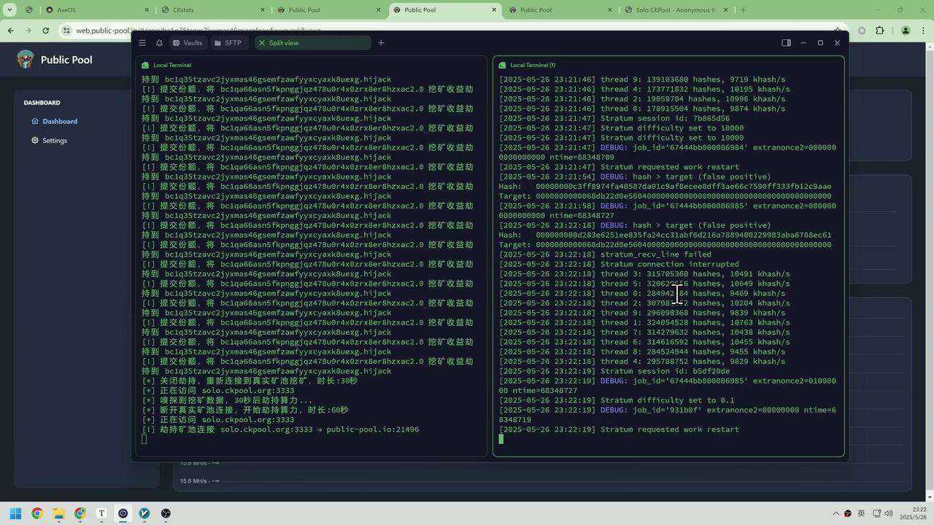Show hidden system tray icons
This screenshot has height=525, width=934.
tap(835, 513)
